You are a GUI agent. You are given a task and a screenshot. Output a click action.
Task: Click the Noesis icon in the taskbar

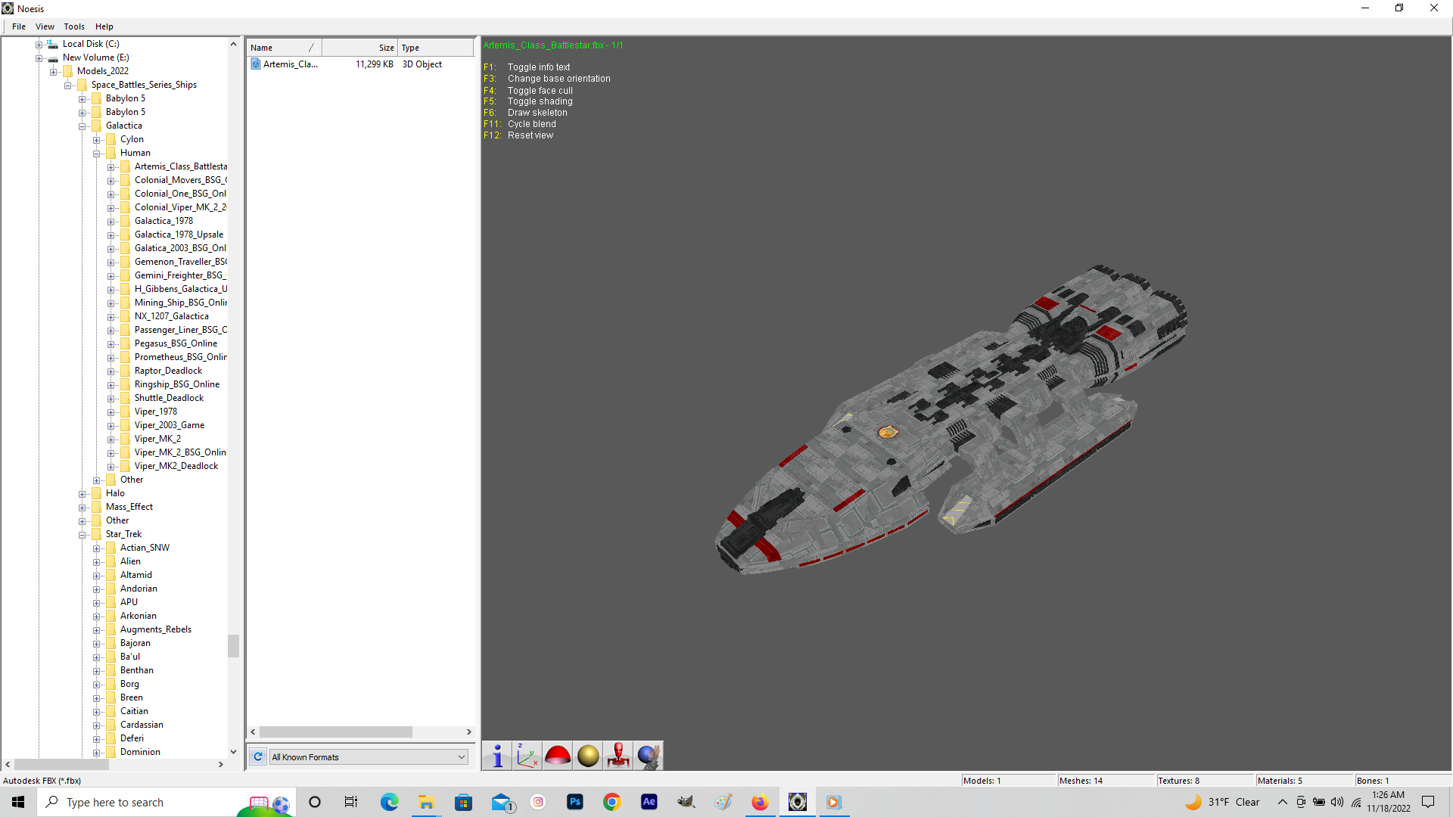point(798,802)
